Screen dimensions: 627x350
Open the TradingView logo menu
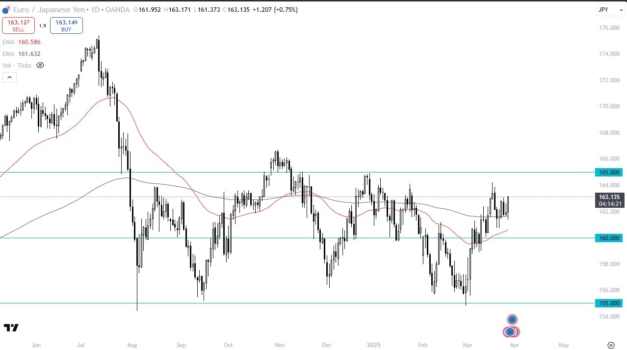point(11,327)
